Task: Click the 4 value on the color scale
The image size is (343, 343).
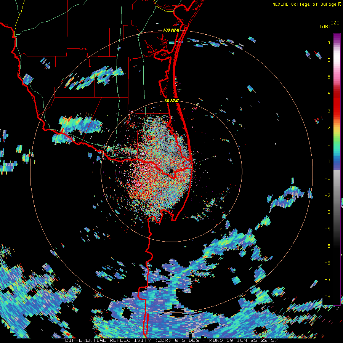Action: (x=329, y=94)
